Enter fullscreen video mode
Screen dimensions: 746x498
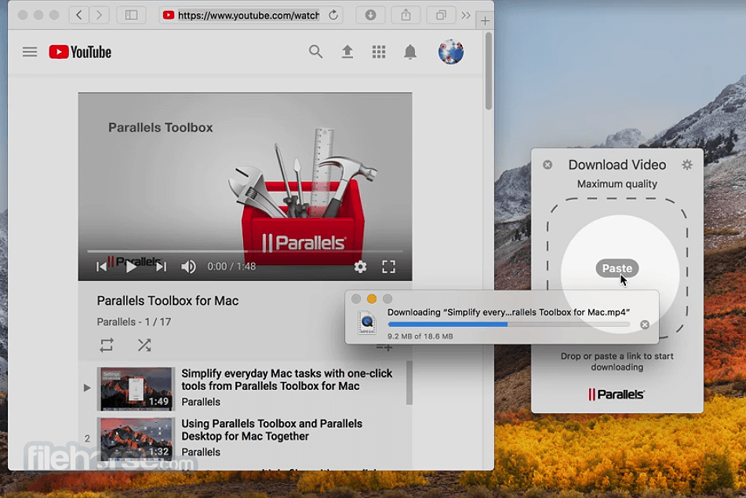point(389,267)
